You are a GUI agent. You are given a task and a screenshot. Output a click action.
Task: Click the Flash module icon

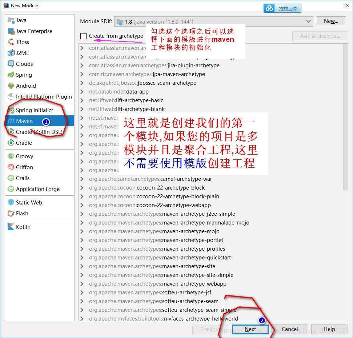click(11, 213)
